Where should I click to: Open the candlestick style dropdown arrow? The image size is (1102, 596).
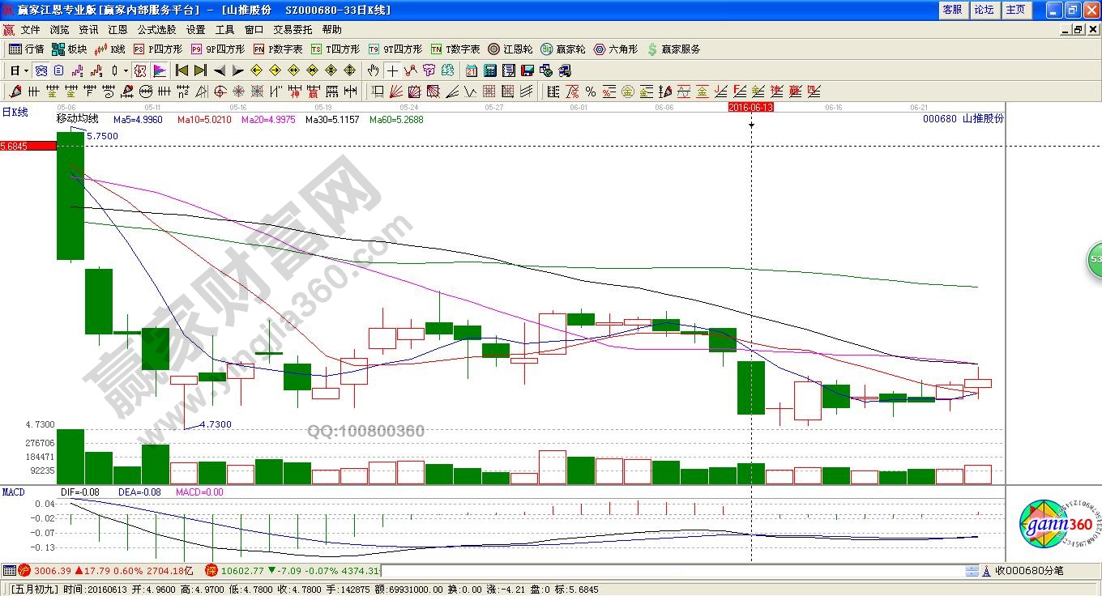[126, 70]
